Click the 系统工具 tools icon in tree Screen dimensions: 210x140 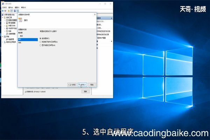tap(5, 17)
